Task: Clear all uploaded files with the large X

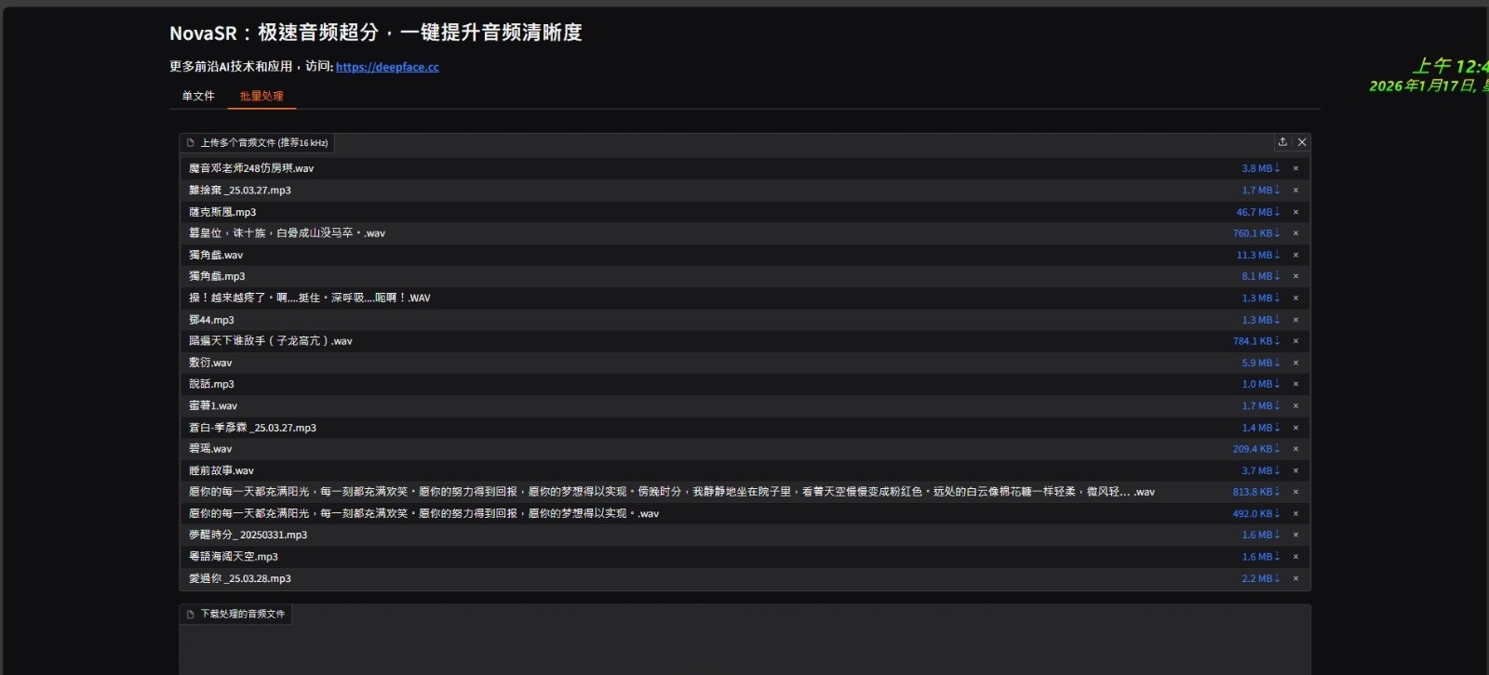Action: coord(1302,142)
